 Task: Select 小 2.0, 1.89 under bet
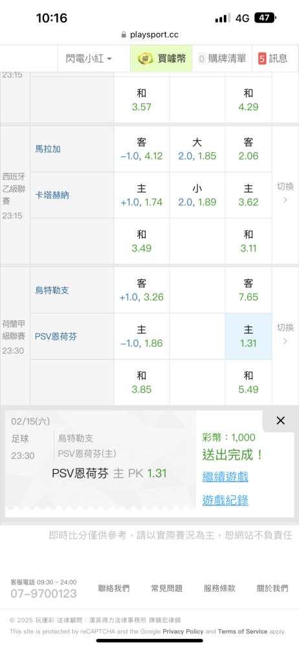coord(197,195)
